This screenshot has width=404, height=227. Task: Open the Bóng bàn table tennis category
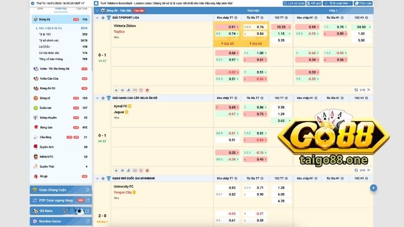61,128
